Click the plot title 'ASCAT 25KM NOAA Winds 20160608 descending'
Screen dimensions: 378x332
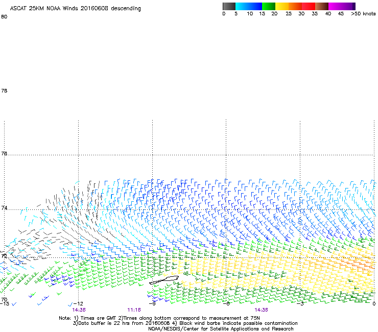tap(75, 9)
